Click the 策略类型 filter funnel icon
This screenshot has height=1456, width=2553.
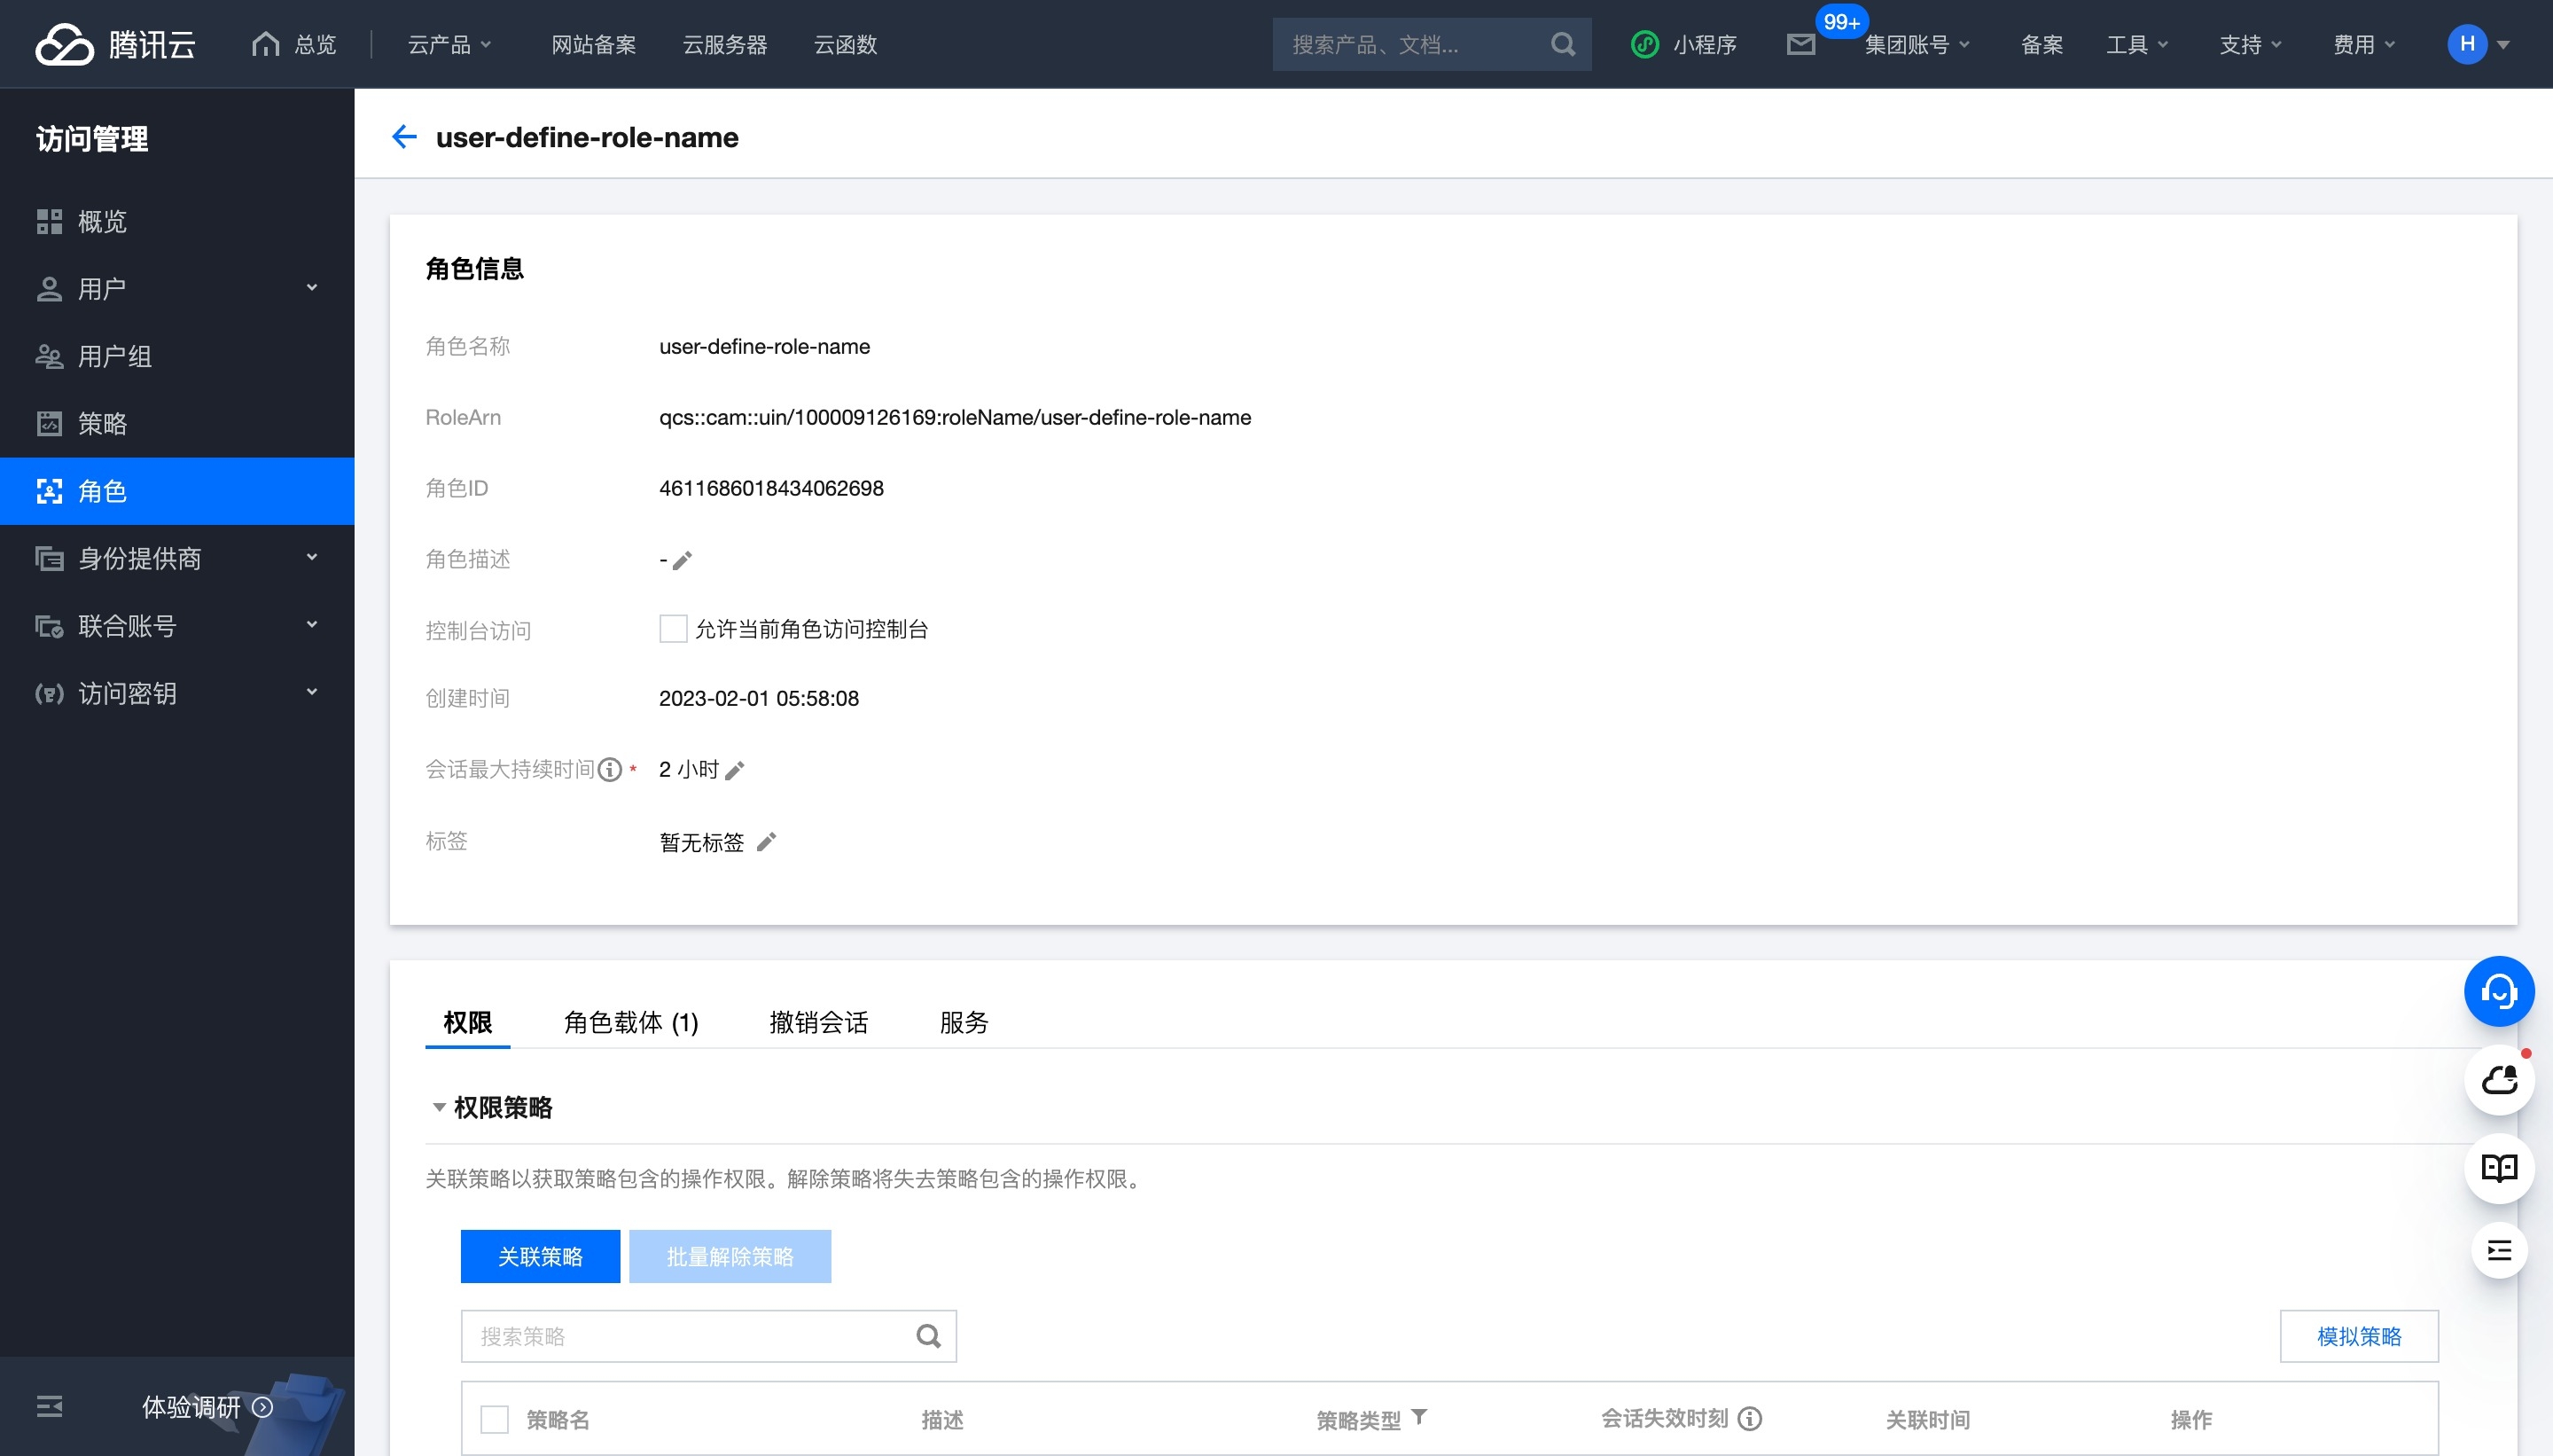(x=1418, y=1417)
